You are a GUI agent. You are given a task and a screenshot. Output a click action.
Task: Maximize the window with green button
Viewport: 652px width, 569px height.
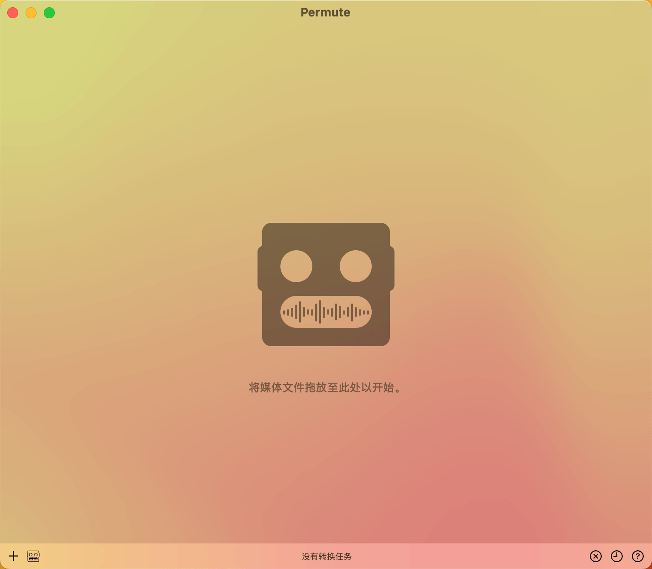(x=49, y=13)
